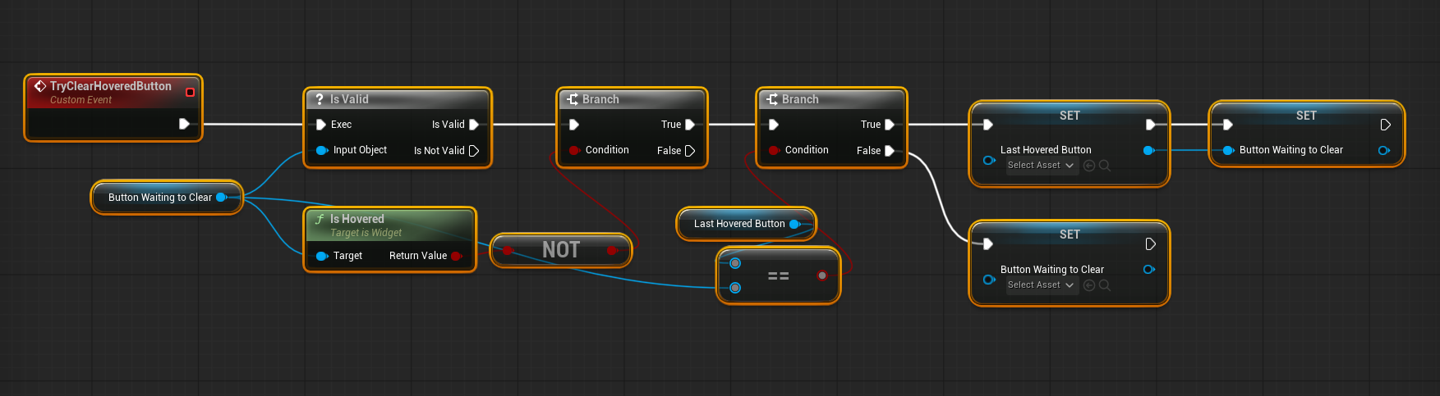
Task: Select the TryClearHoveredButton custom event title
Action: pos(111,86)
